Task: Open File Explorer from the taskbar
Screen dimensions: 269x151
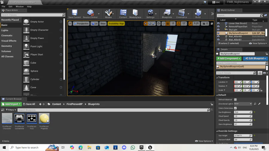Action: pyautogui.click(x=89, y=147)
